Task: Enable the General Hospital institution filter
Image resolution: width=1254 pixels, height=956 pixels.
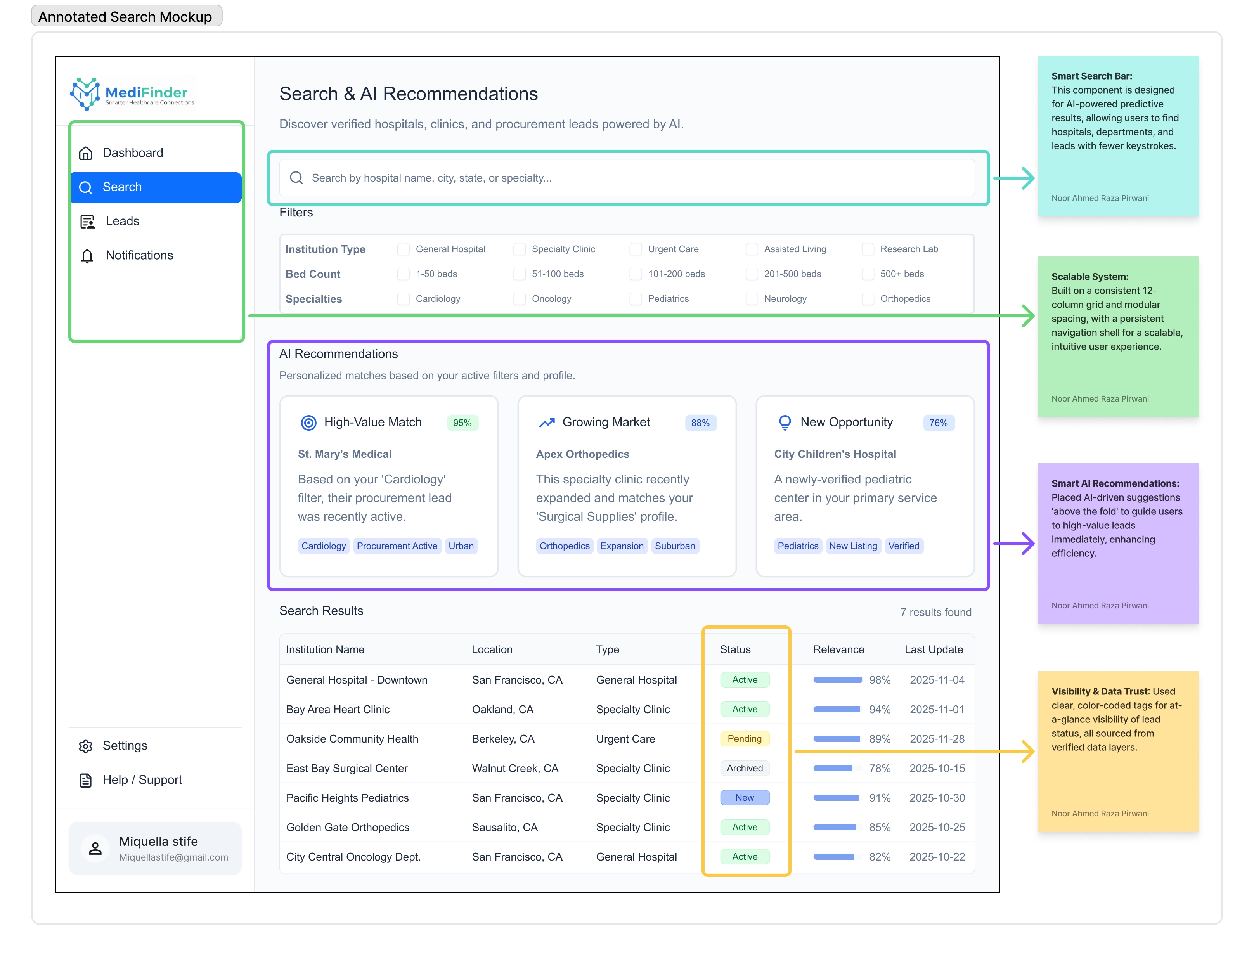Action: [404, 249]
